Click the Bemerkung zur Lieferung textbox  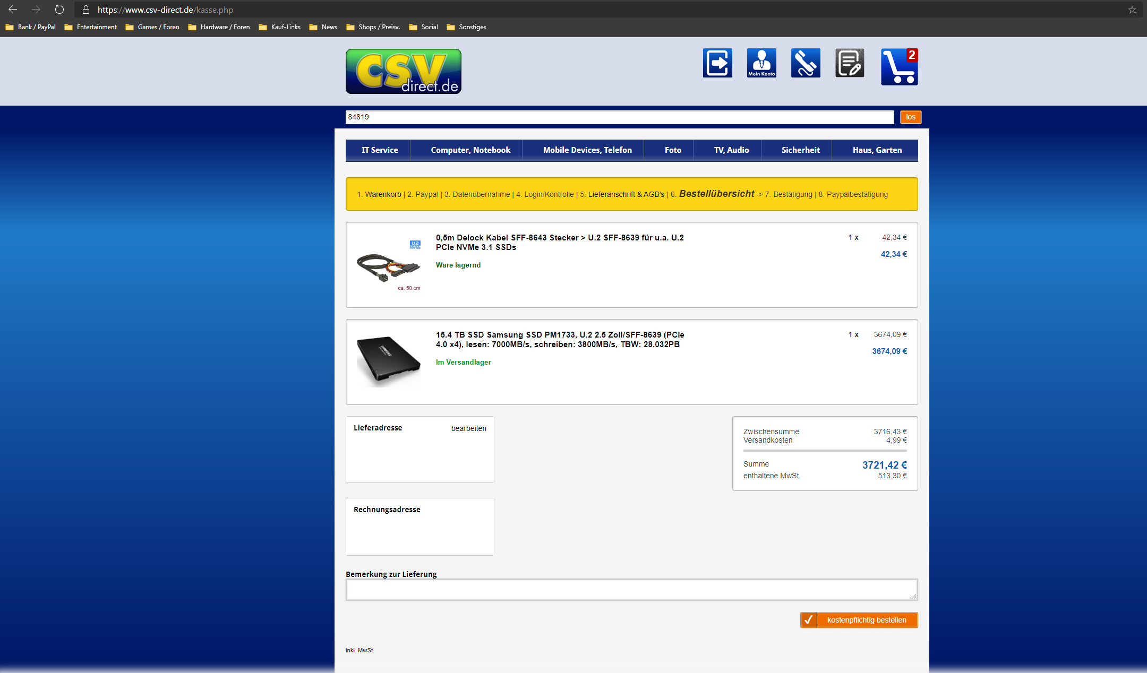tap(631, 590)
